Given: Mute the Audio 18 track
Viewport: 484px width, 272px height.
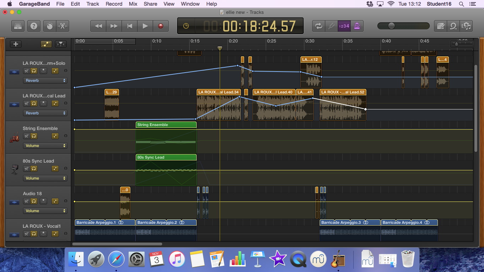Looking at the screenshot, I should pyautogui.click(x=26, y=201).
